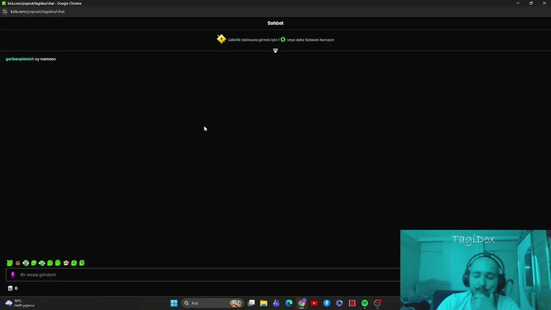This screenshot has width=551, height=310.
Task: Open the shop icon next to 0
Action: [10, 288]
